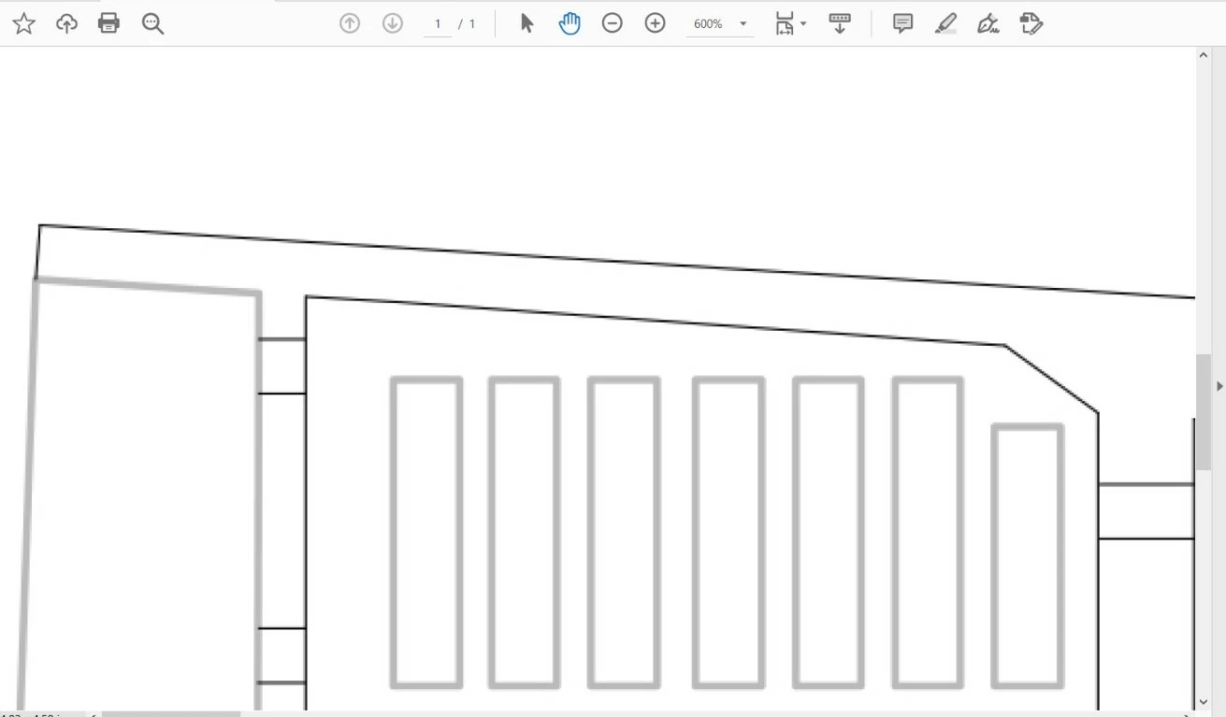The image size is (1226, 717).
Task: Click the vertical scrollbar thumb
Action: 1204,411
